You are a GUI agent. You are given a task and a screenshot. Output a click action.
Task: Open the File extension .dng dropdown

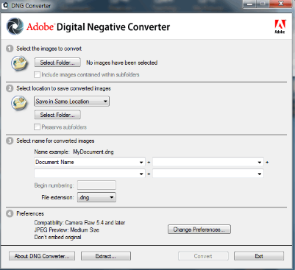(96, 197)
